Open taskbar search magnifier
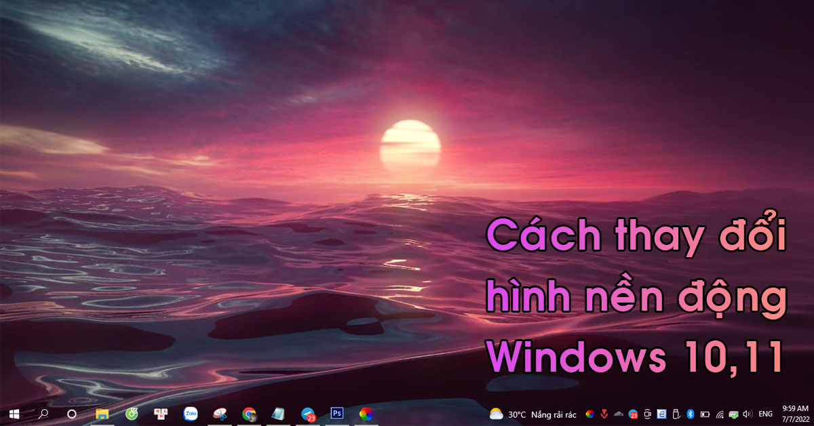814x426 pixels. 43,414
